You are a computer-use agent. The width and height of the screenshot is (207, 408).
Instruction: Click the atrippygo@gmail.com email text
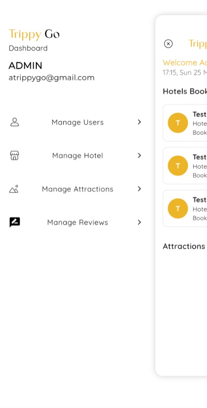point(52,78)
